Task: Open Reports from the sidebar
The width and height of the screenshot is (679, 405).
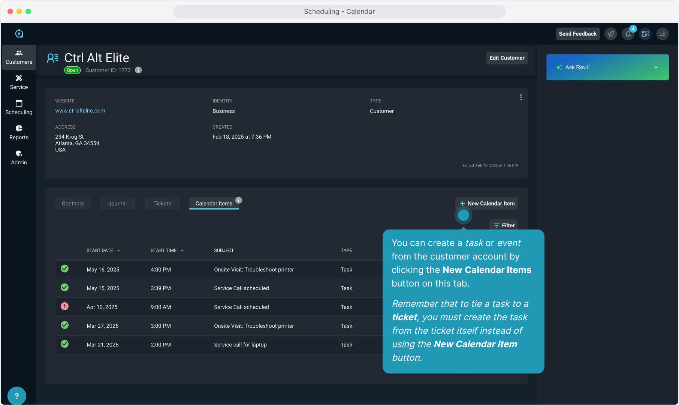Action: click(19, 132)
